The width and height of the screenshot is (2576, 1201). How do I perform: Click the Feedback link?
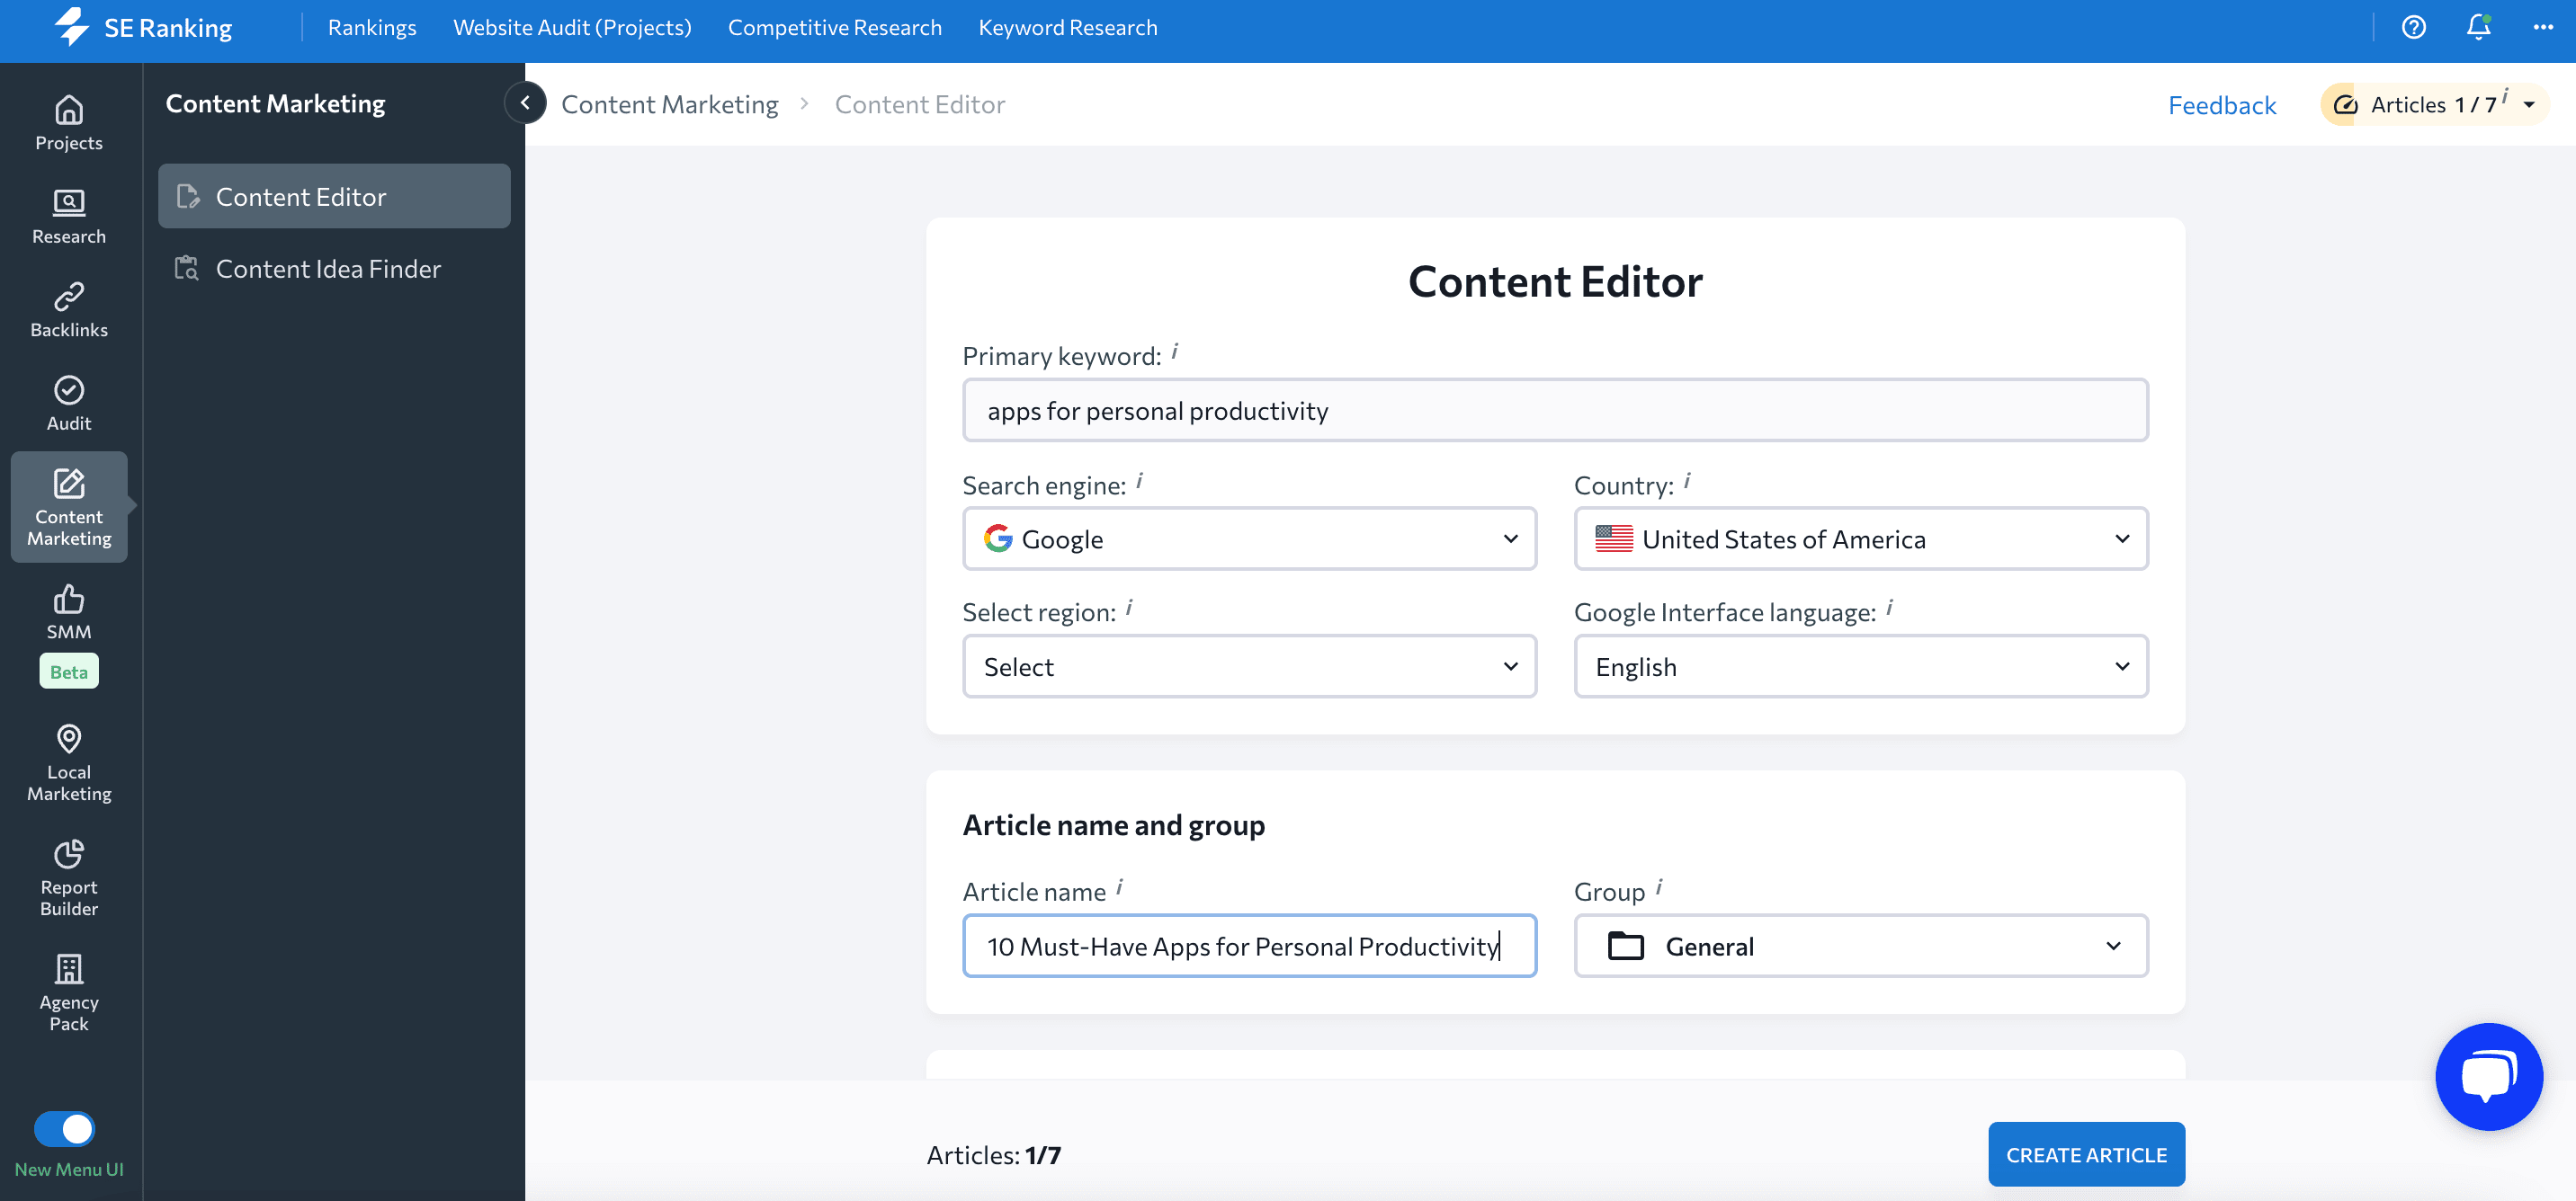2221,103
